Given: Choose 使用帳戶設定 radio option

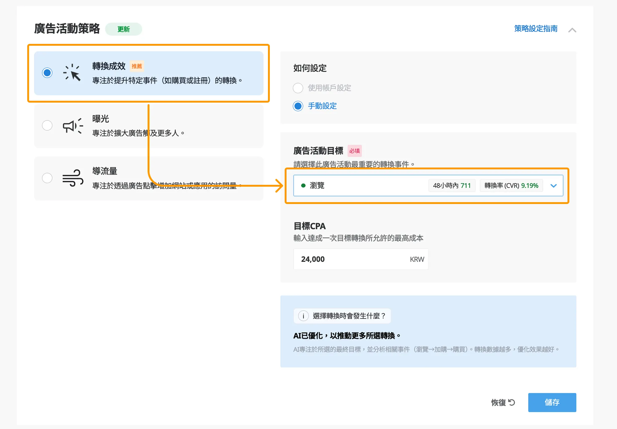Looking at the screenshot, I should pyautogui.click(x=298, y=88).
